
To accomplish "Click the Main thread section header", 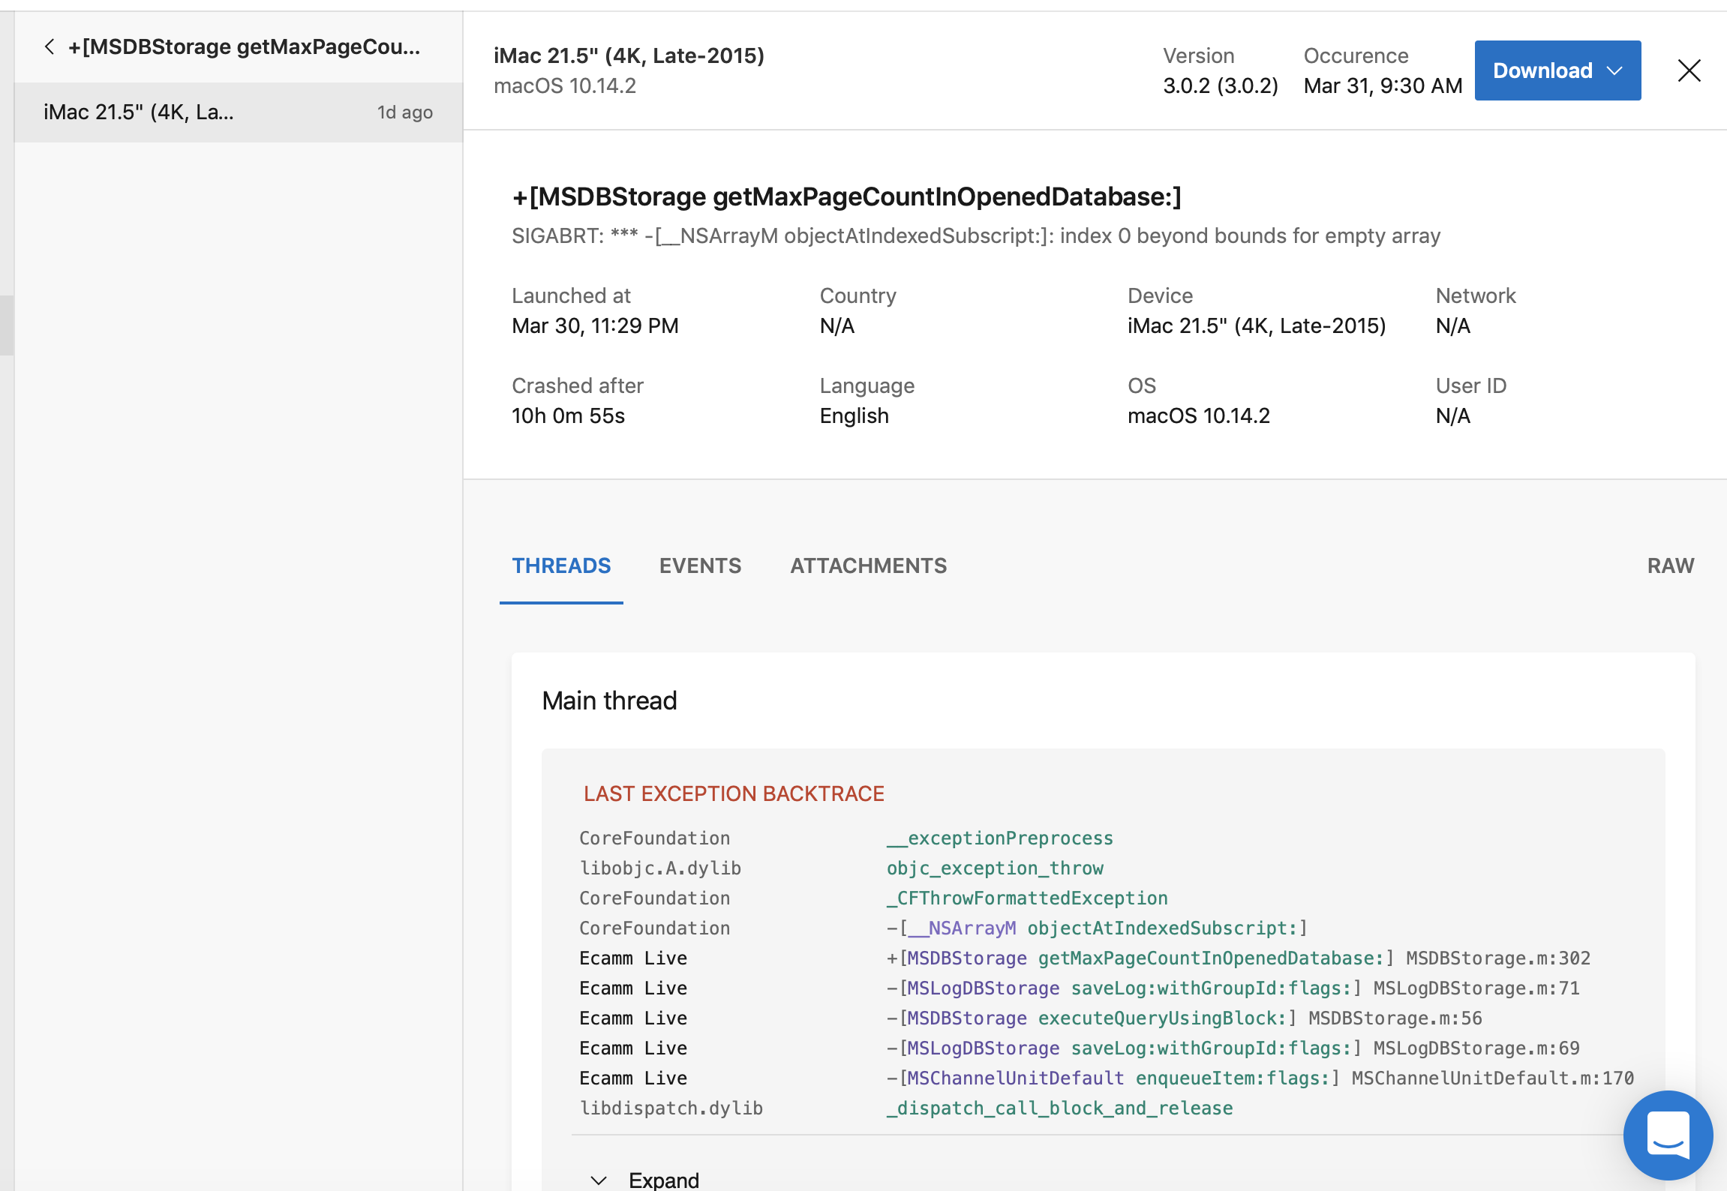I will [609, 700].
